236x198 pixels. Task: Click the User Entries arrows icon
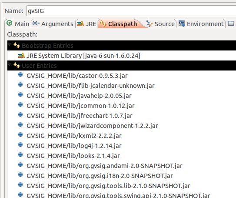click(17, 65)
